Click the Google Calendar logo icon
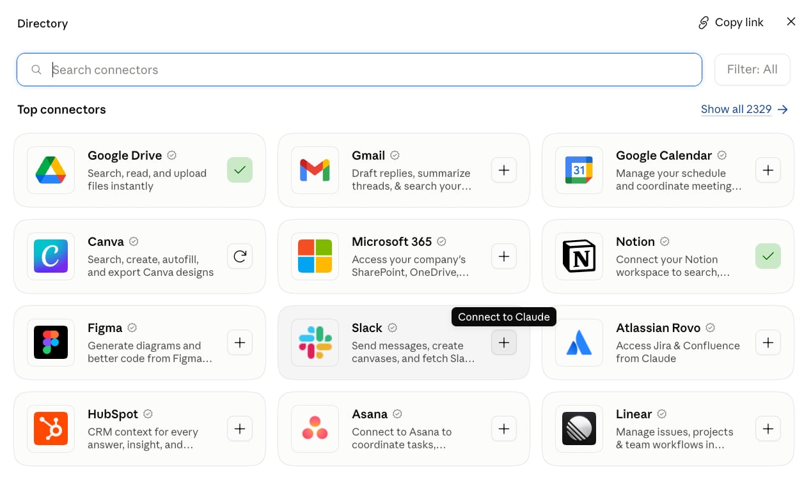Viewport: 811px width, 493px height. (579, 170)
